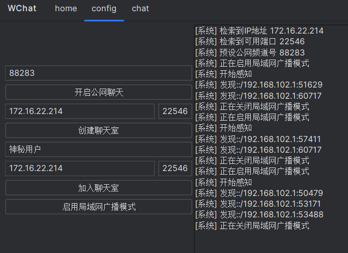Open the chat tab
This screenshot has height=253, width=348.
(x=140, y=9)
